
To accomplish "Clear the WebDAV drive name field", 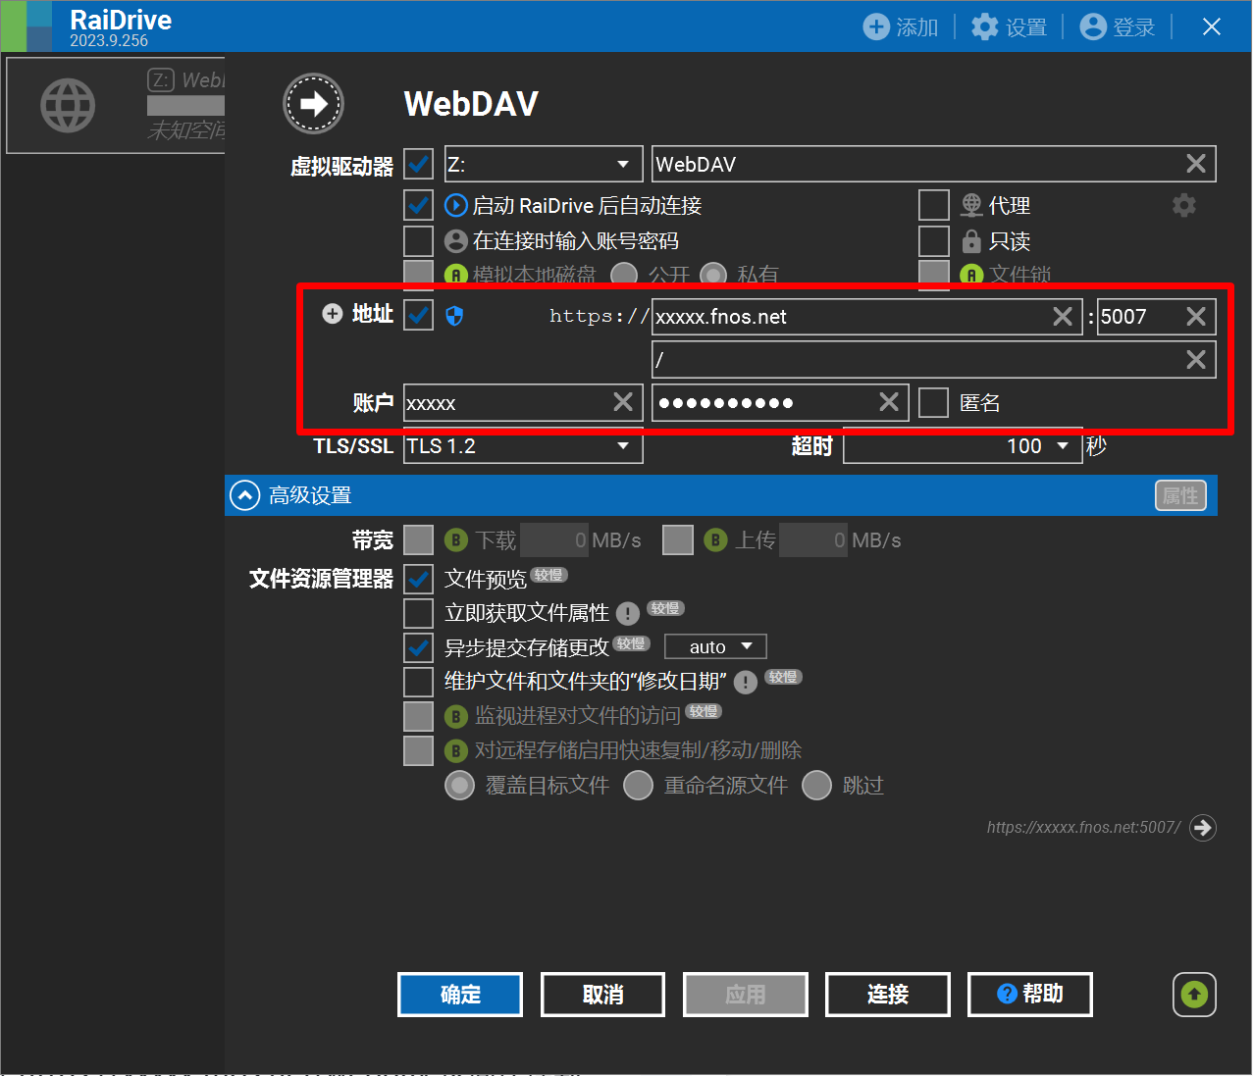I will click(x=1196, y=164).
